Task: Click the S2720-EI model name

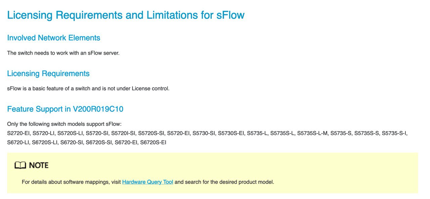Action: tap(18, 133)
